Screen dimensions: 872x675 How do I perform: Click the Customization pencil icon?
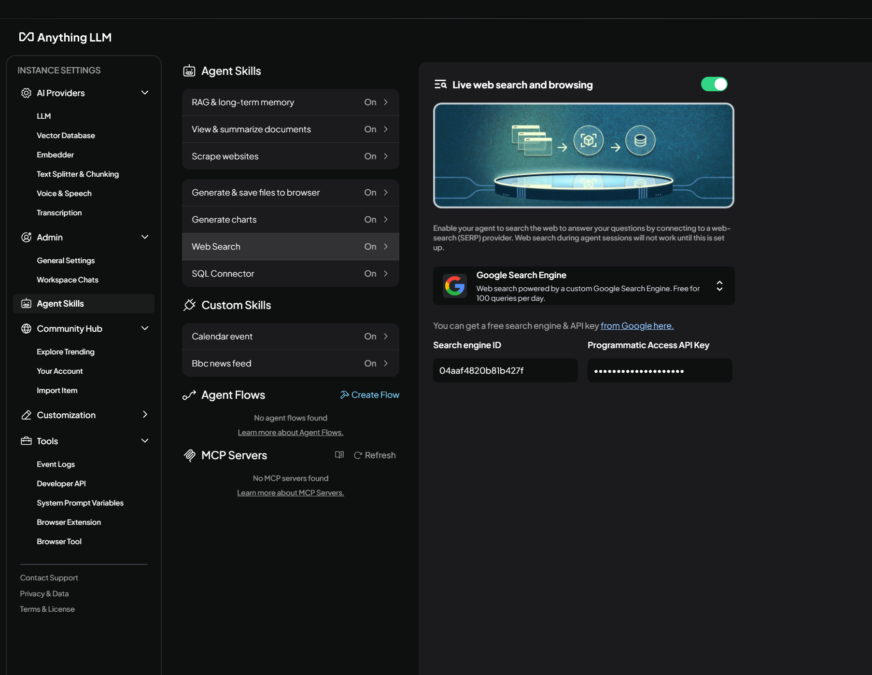(x=26, y=415)
